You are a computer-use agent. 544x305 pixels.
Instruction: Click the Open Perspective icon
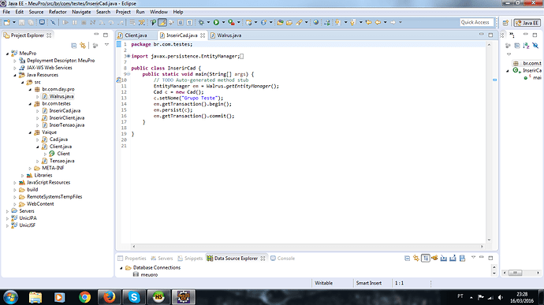[x=505, y=23]
